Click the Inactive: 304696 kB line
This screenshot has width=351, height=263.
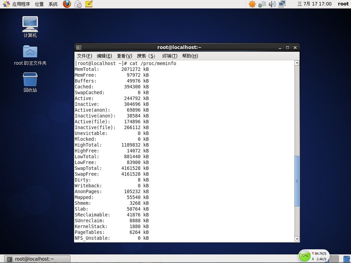coord(112,104)
